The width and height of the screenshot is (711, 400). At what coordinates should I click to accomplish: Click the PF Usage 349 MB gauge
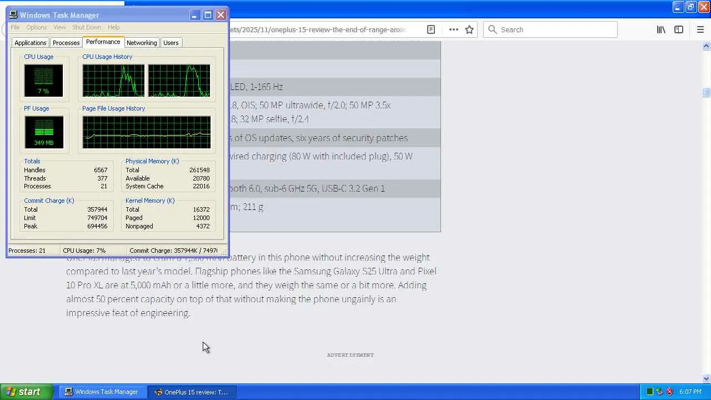click(44, 132)
